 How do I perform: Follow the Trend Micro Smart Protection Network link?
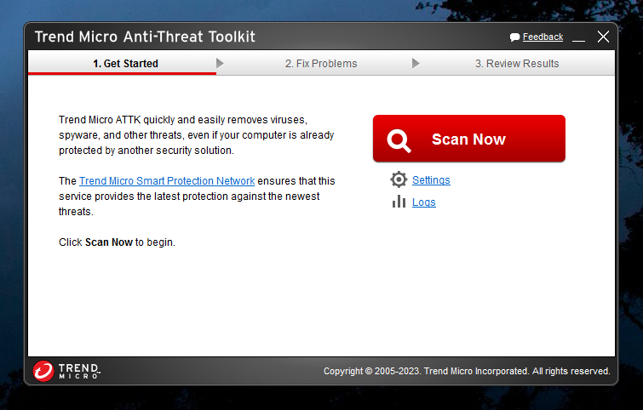coord(167,180)
